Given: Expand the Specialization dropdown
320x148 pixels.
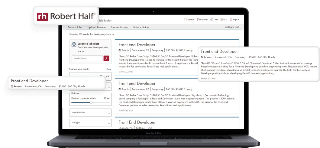Looking at the screenshot, I should 90,113.
